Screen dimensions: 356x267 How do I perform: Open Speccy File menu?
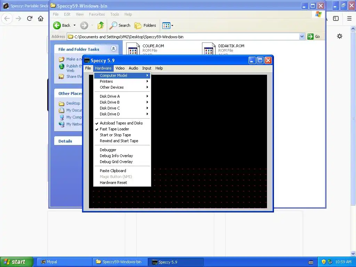click(x=88, y=68)
